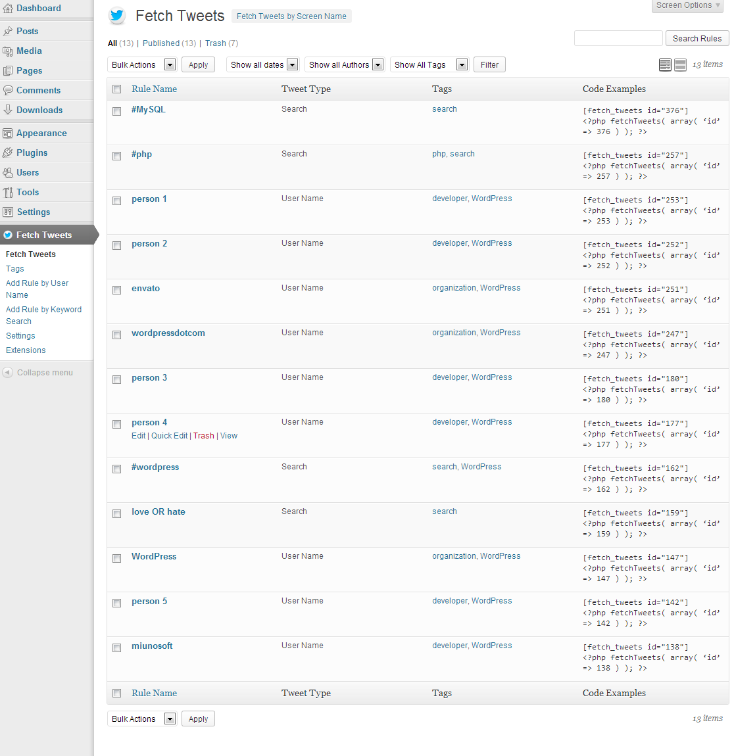
Task: Click the Search Rules button
Action: pos(697,39)
